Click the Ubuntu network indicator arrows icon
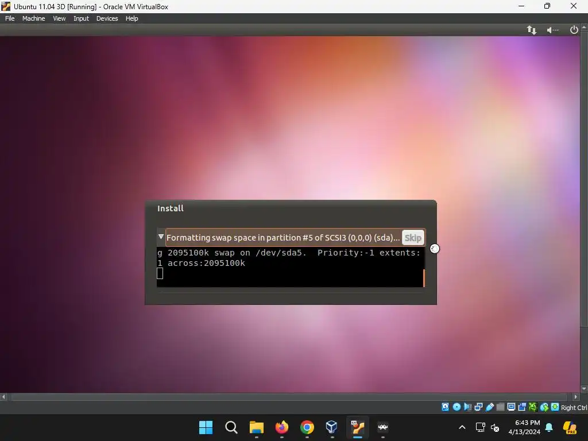Image resolution: width=588 pixels, height=441 pixels. point(531,30)
